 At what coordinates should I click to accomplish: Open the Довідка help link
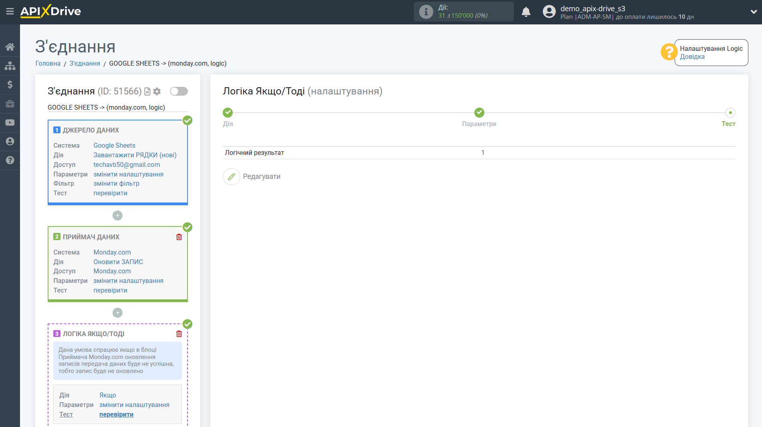click(x=692, y=56)
